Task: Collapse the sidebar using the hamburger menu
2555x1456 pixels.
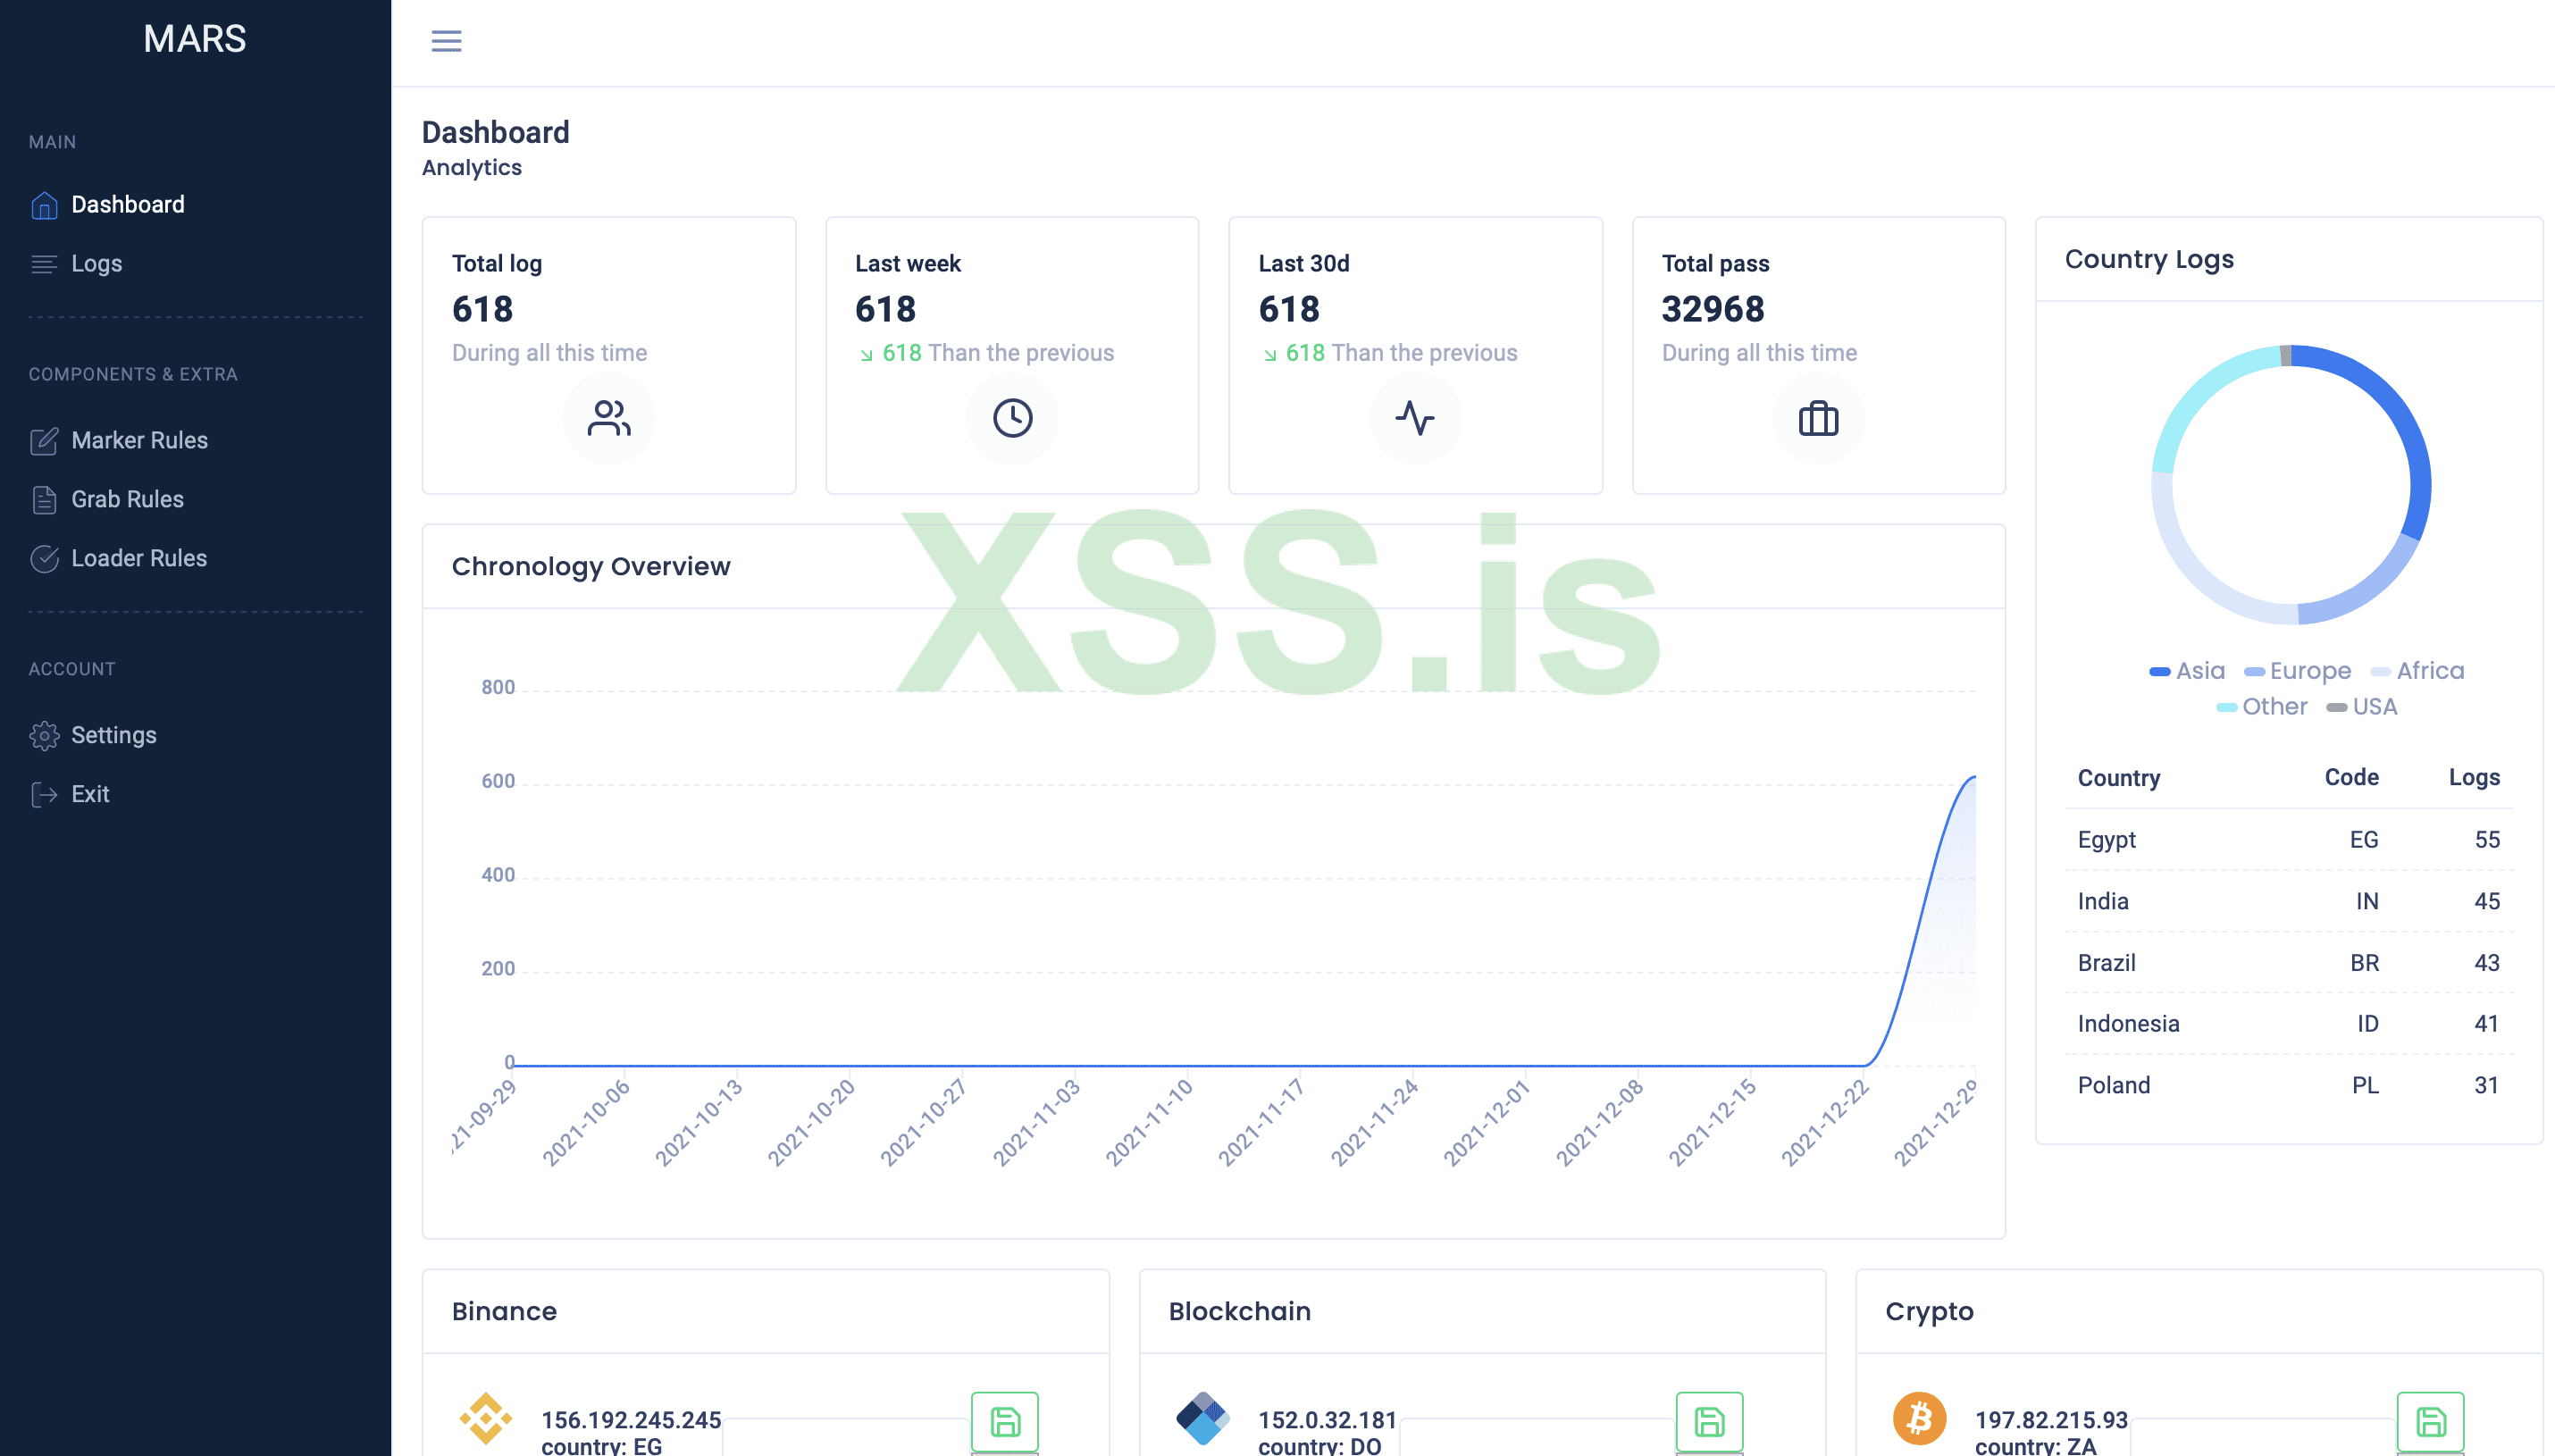Action: click(446, 41)
